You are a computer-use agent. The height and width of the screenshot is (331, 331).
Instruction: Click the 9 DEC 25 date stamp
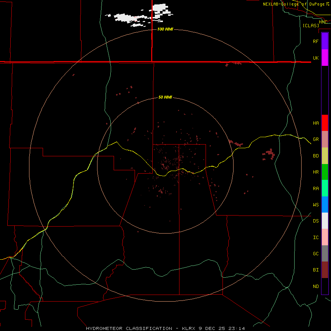coord(212,328)
